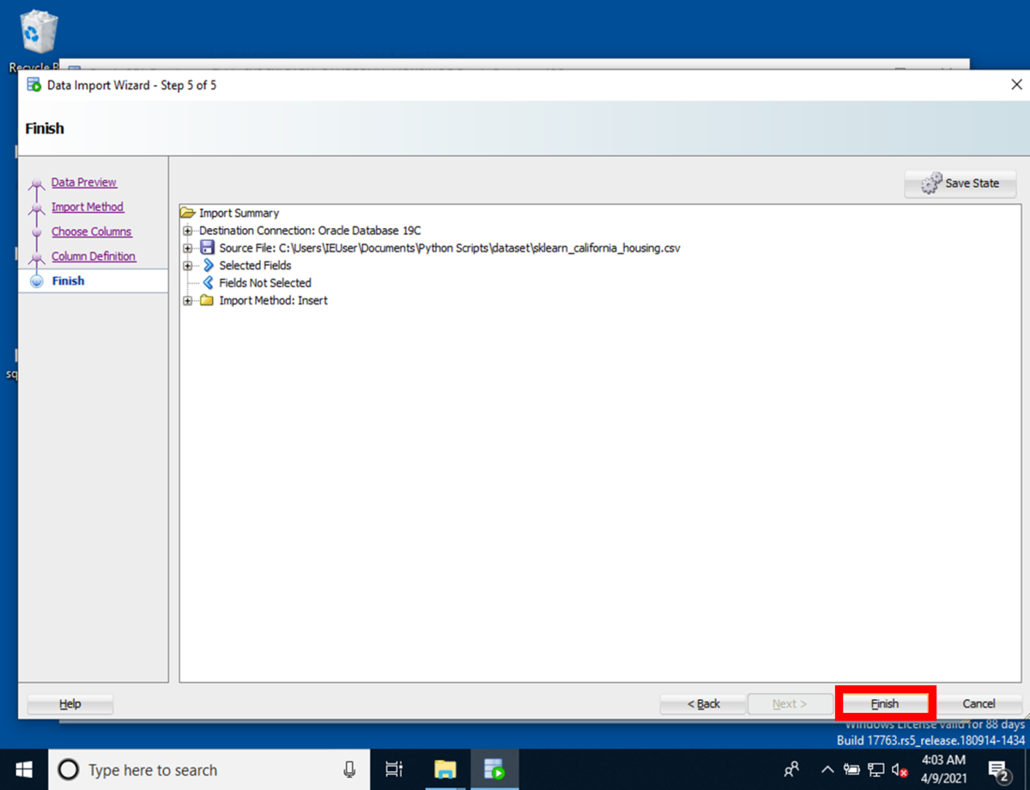This screenshot has height=790, width=1030.
Task: Open File Explorer from the taskbar
Action: [445, 769]
